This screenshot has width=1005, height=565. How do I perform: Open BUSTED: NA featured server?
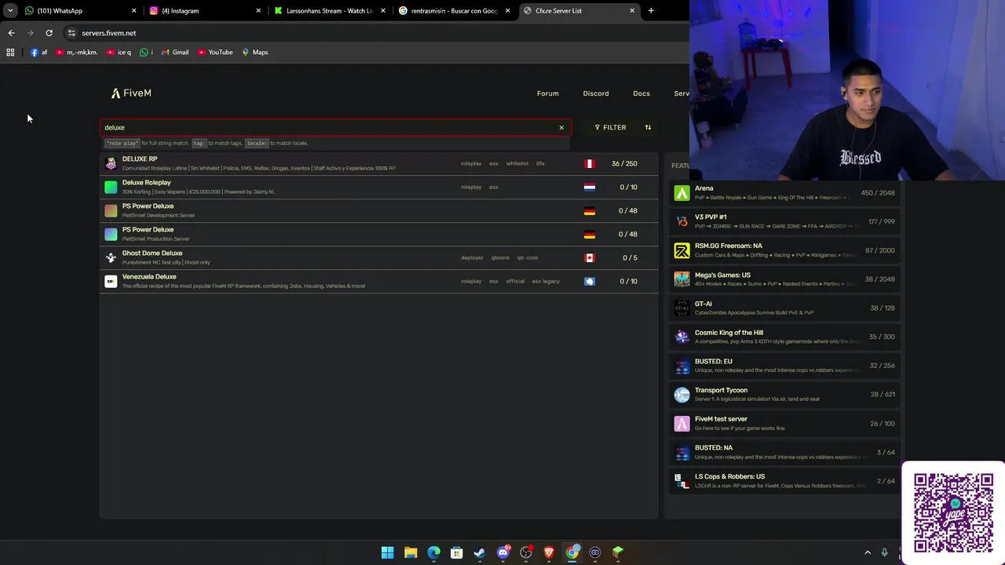(784, 452)
